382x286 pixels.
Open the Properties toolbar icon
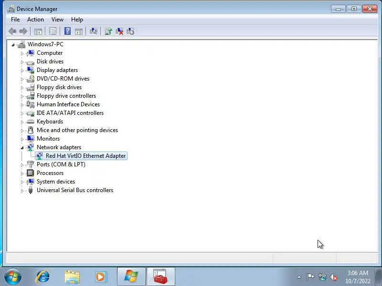(x=53, y=31)
